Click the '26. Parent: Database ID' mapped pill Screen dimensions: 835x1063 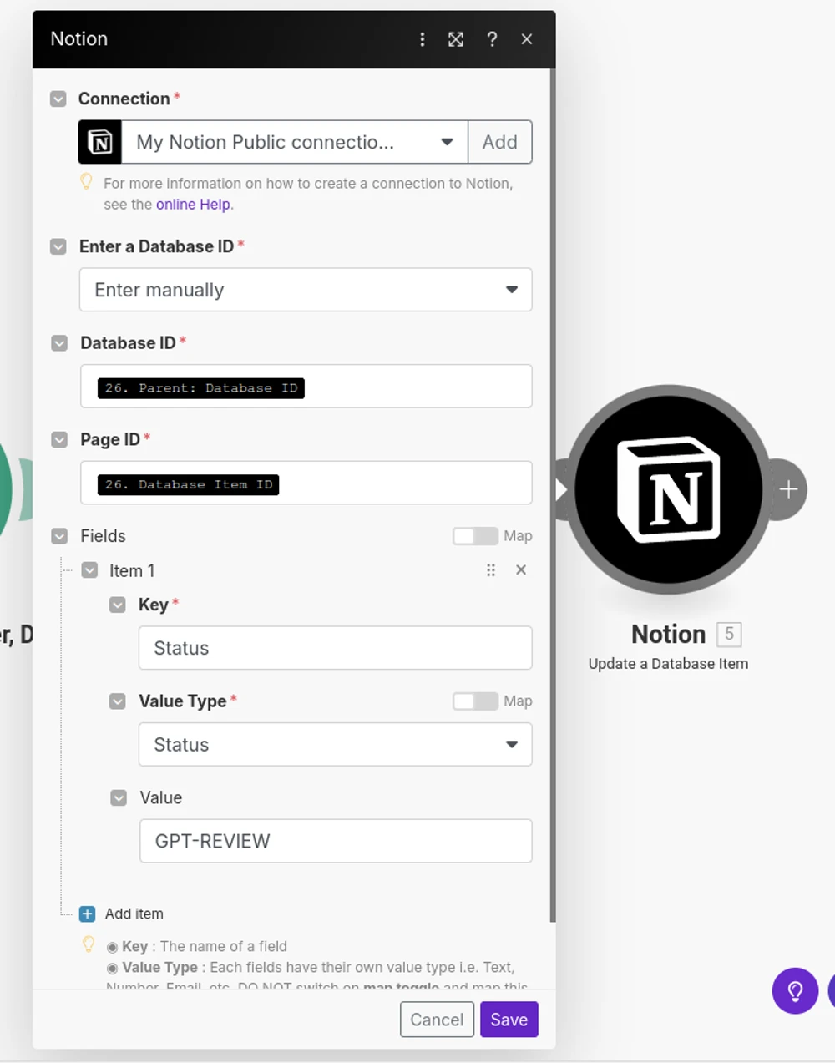[201, 388]
